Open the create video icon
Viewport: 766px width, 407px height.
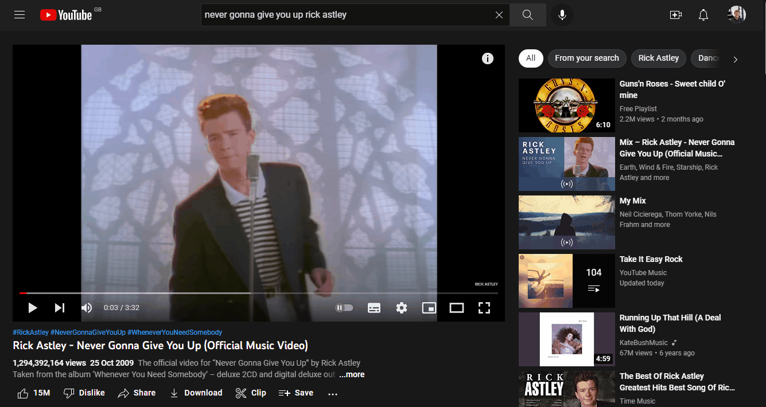coord(675,15)
